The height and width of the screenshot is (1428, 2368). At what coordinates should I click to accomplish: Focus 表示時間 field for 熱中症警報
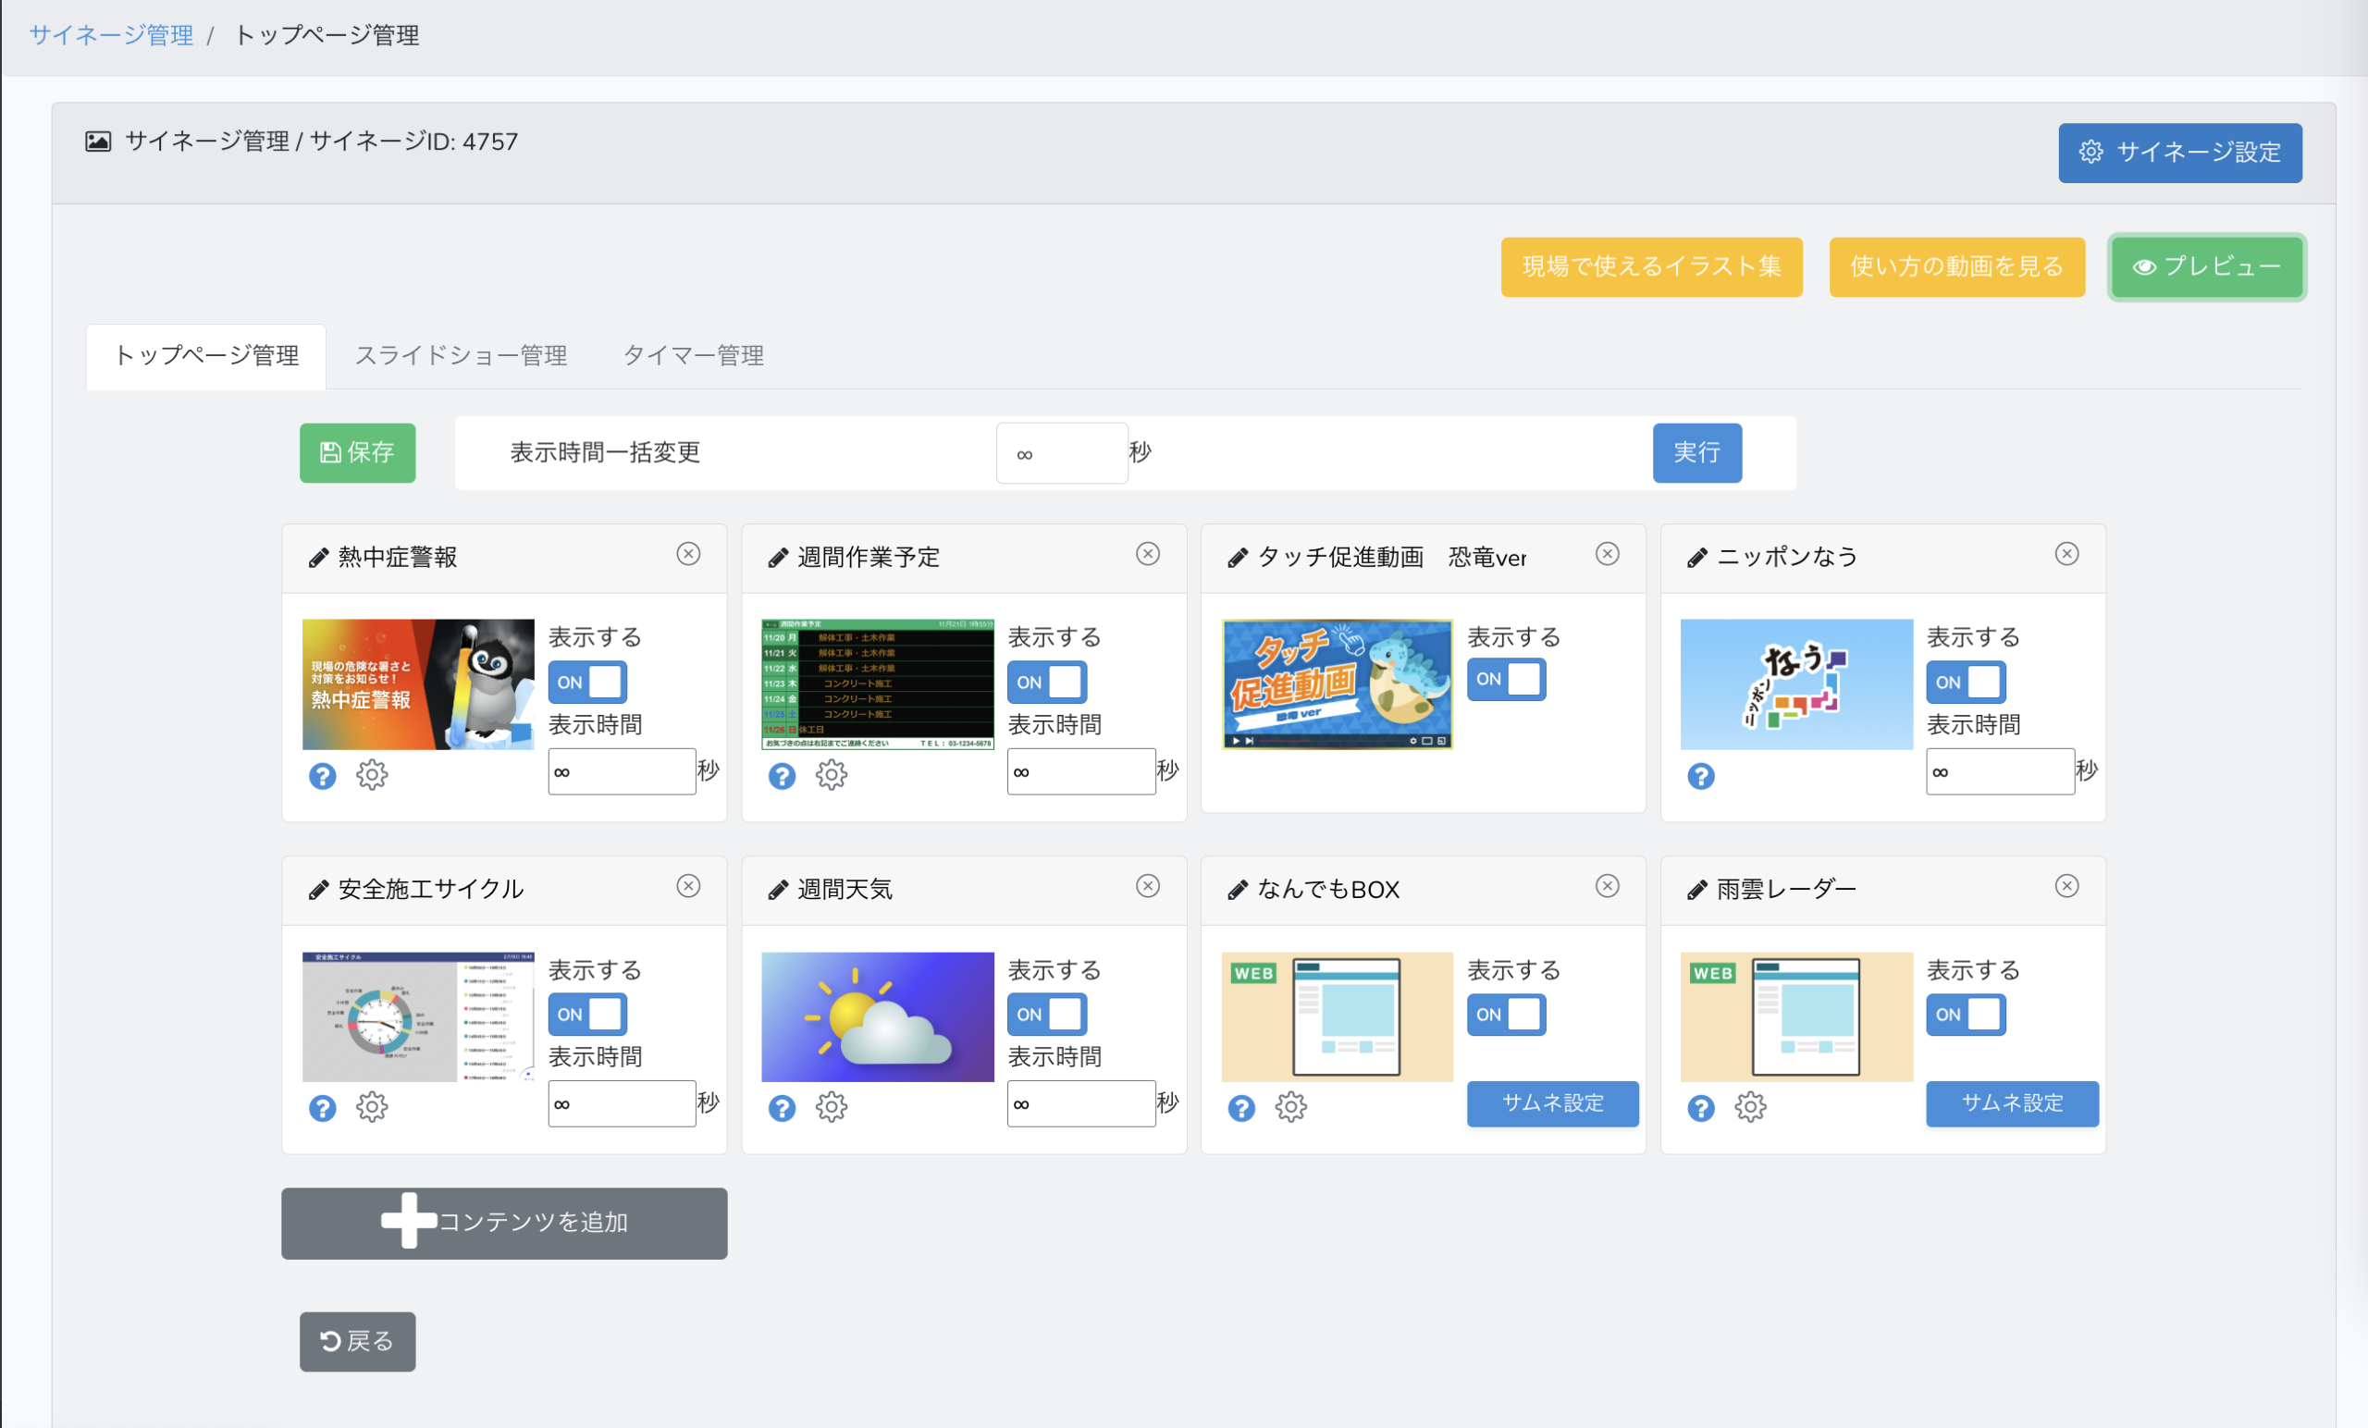(x=622, y=771)
